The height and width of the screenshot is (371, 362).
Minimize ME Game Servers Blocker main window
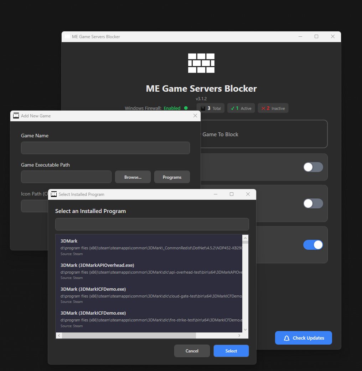pyautogui.click(x=300, y=36)
